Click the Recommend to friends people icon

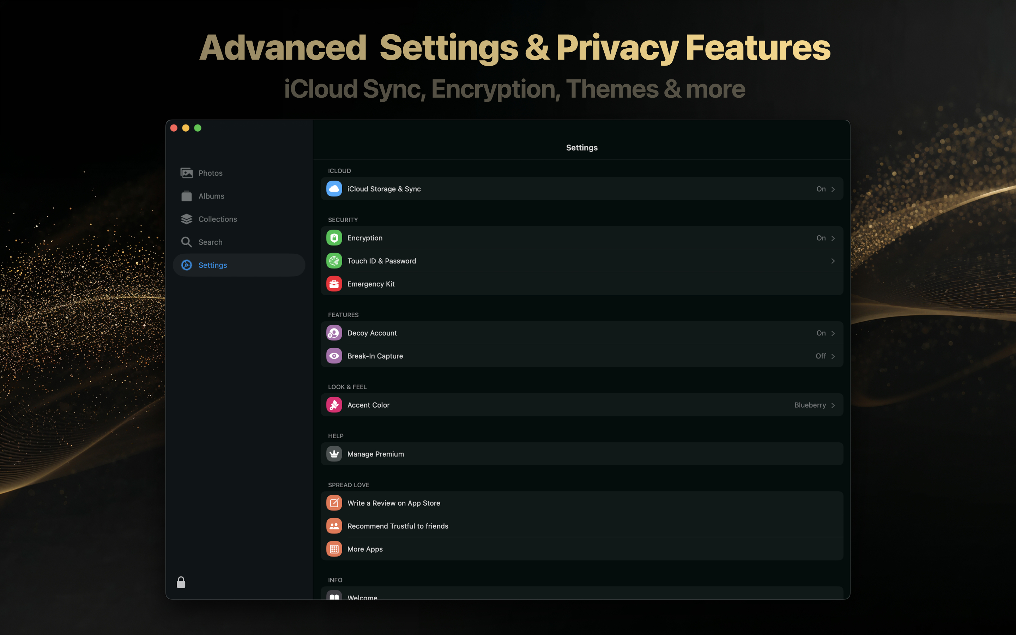click(334, 526)
